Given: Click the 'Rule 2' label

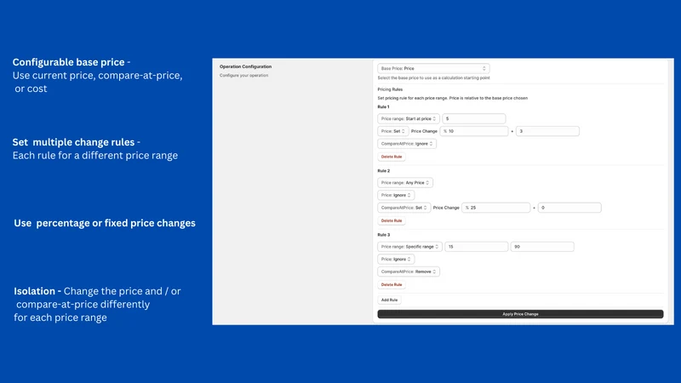Looking at the screenshot, I should (384, 171).
